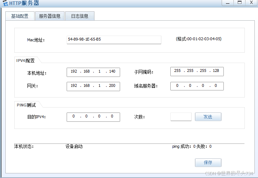The width and height of the screenshot is (258, 178).
Task: Click first octet of 域名服务器 field
Action: coord(177,86)
